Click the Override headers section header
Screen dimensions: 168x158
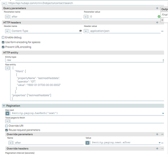coord(84,148)
